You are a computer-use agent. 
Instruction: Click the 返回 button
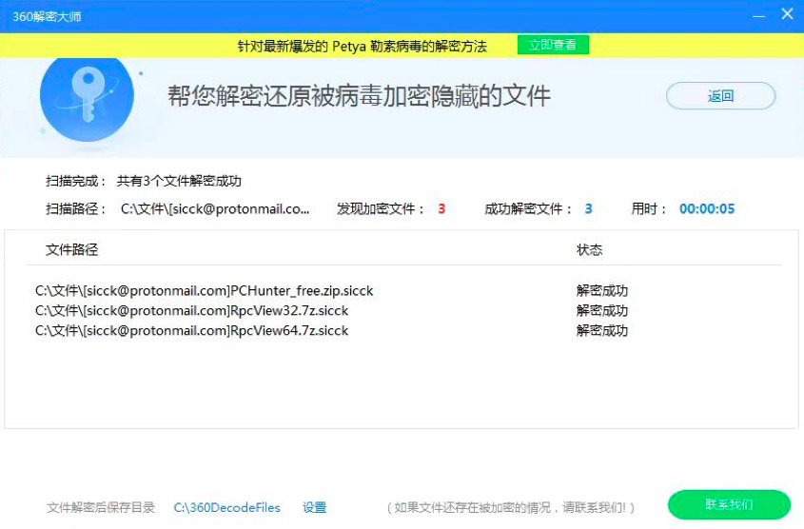pos(720,96)
